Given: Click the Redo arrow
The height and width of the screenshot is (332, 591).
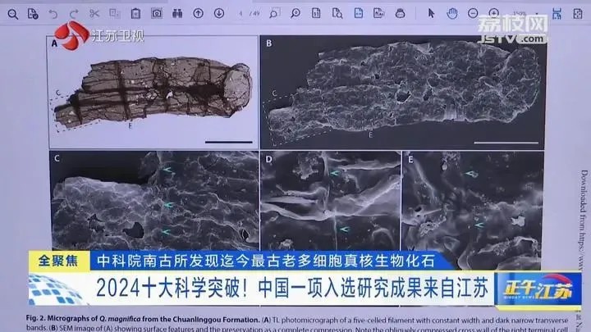Looking at the screenshot, I should click(x=73, y=13).
